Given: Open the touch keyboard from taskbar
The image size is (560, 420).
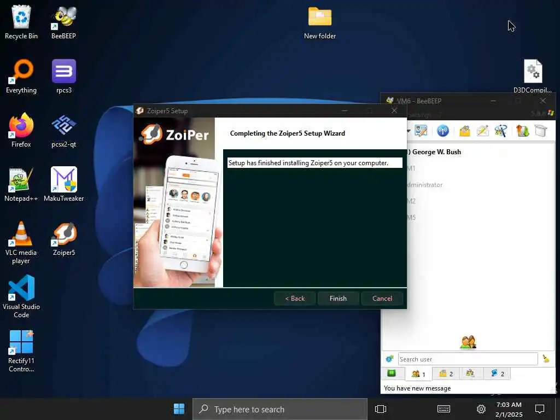Looking at the screenshot, I should click(444, 409).
